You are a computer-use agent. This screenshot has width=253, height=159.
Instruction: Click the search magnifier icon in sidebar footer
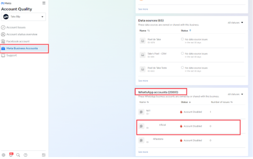(x=18, y=155)
